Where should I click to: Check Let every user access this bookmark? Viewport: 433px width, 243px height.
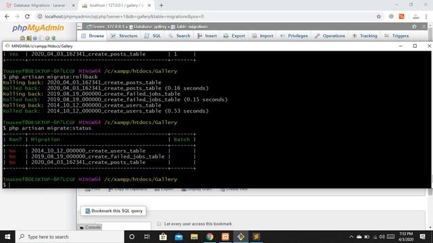(159, 223)
